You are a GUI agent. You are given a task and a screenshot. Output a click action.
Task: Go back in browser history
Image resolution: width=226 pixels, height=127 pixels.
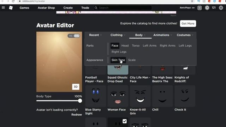(2, 1)
